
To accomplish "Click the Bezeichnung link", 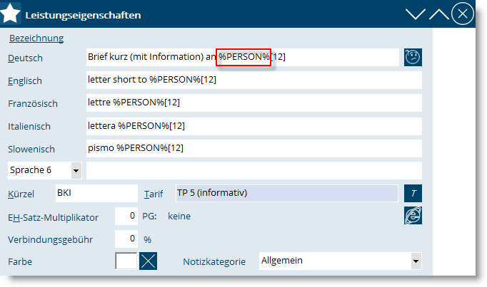I will [x=36, y=38].
